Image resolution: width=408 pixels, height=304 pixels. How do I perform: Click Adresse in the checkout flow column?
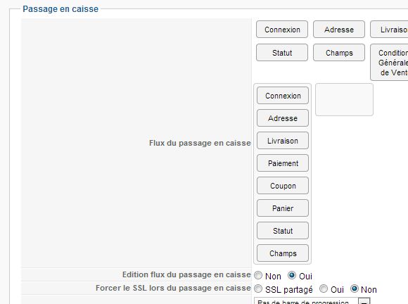(x=283, y=118)
